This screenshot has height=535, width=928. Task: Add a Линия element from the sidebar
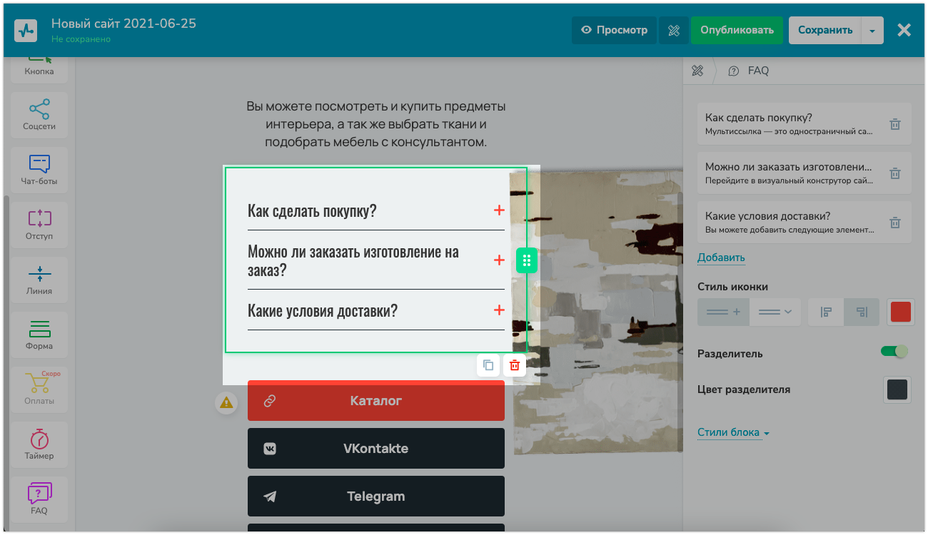39,280
